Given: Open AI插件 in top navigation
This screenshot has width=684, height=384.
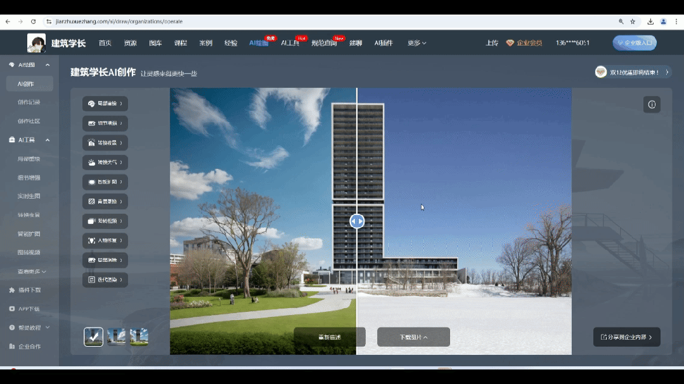Looking at the screenshot, I should (384, 42).
